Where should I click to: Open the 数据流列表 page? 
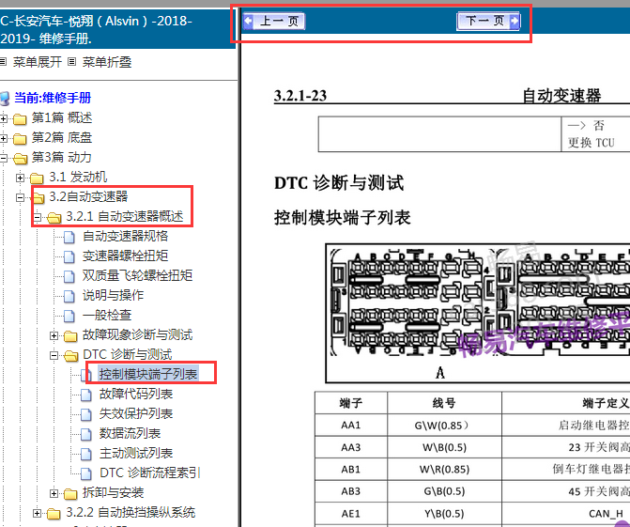pos(131,433)
